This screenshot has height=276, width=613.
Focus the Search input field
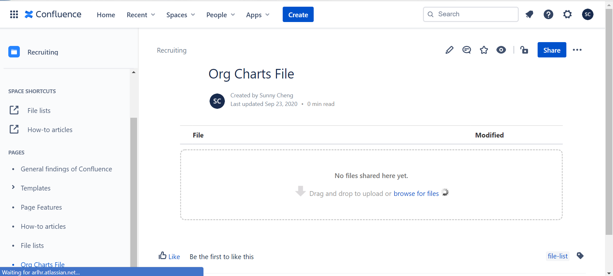pos(471,14)
